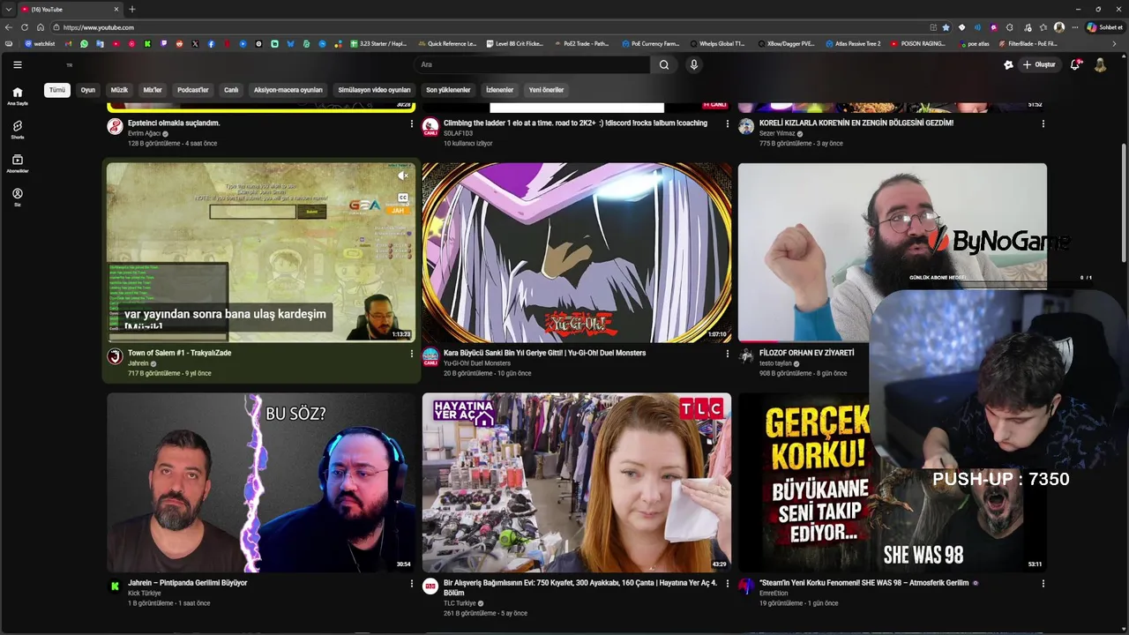The image size is (1129, 635).
Task: Select Simülasyon video oyunları chip
Action: coord(374,90)
